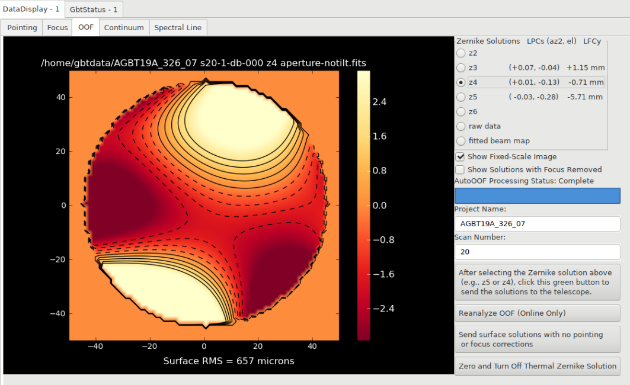Open the Continuum tab

point(124,27)
